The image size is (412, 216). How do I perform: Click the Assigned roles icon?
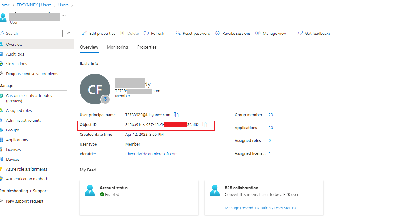coord(2,110)
